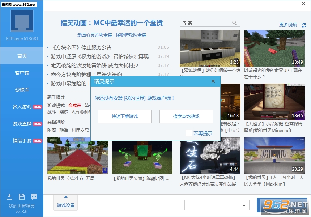Open the 附魔 guide link
Image resolution: width=311 pixels, height=217 pixels.
(52, 130)
